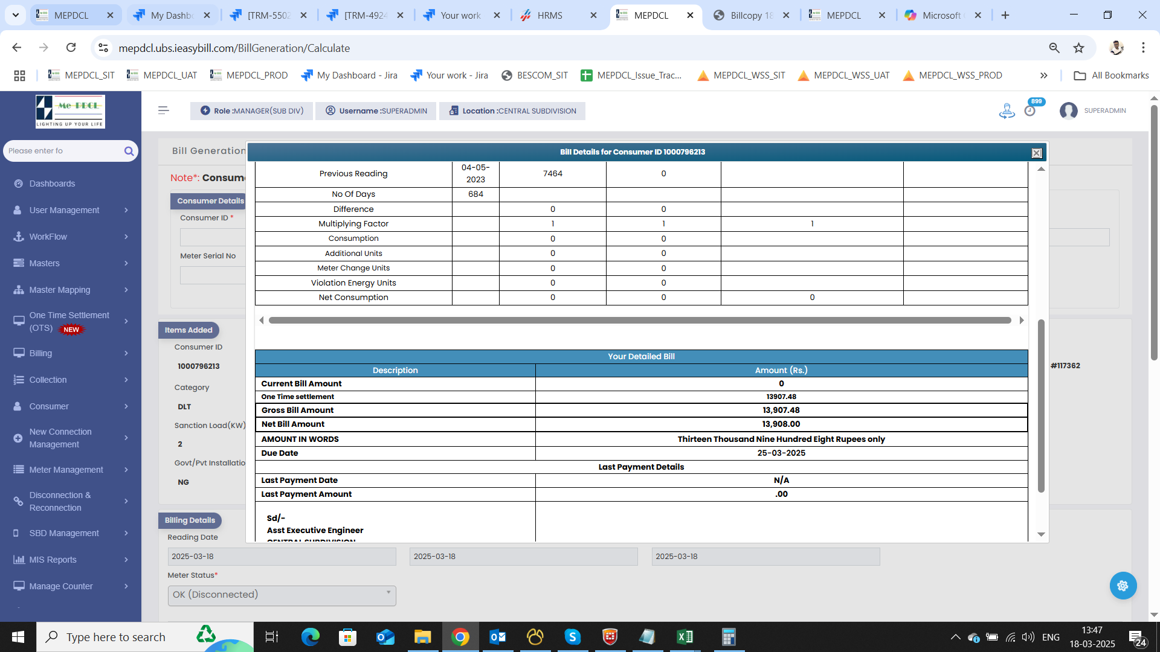Switch to HRMS browser tab
Screen dimensions: 1160x652
559,15
